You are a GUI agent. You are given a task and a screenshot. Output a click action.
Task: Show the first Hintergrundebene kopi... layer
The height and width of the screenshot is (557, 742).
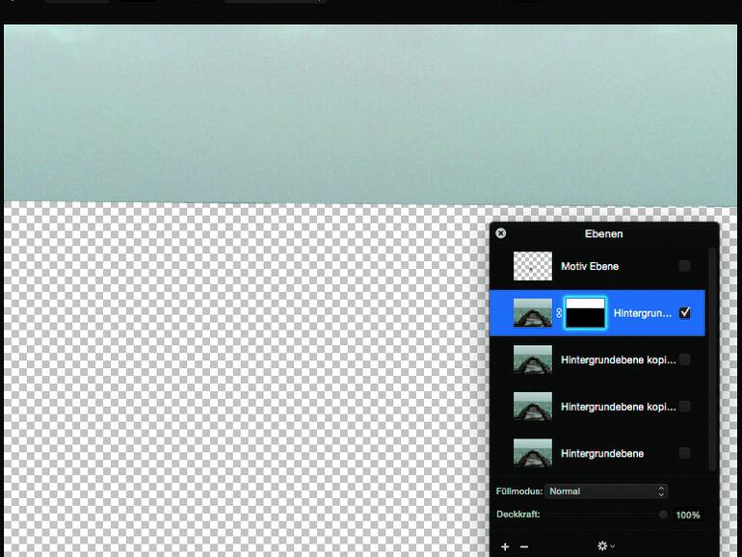tap(684, 359)
